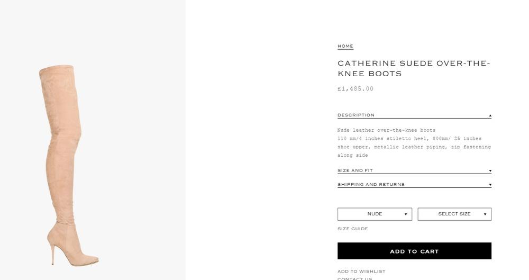Open the Nude color selector
This screenshot has height=280, width=529.
click(x=375, y=214)
